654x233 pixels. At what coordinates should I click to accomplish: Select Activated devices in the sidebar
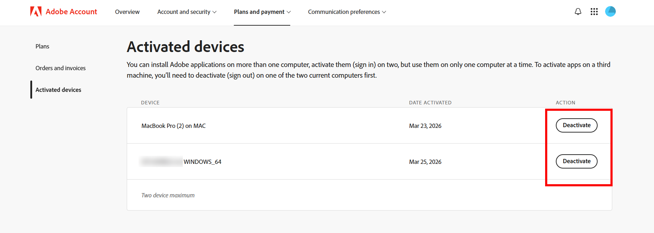click(x=58, y=90)
